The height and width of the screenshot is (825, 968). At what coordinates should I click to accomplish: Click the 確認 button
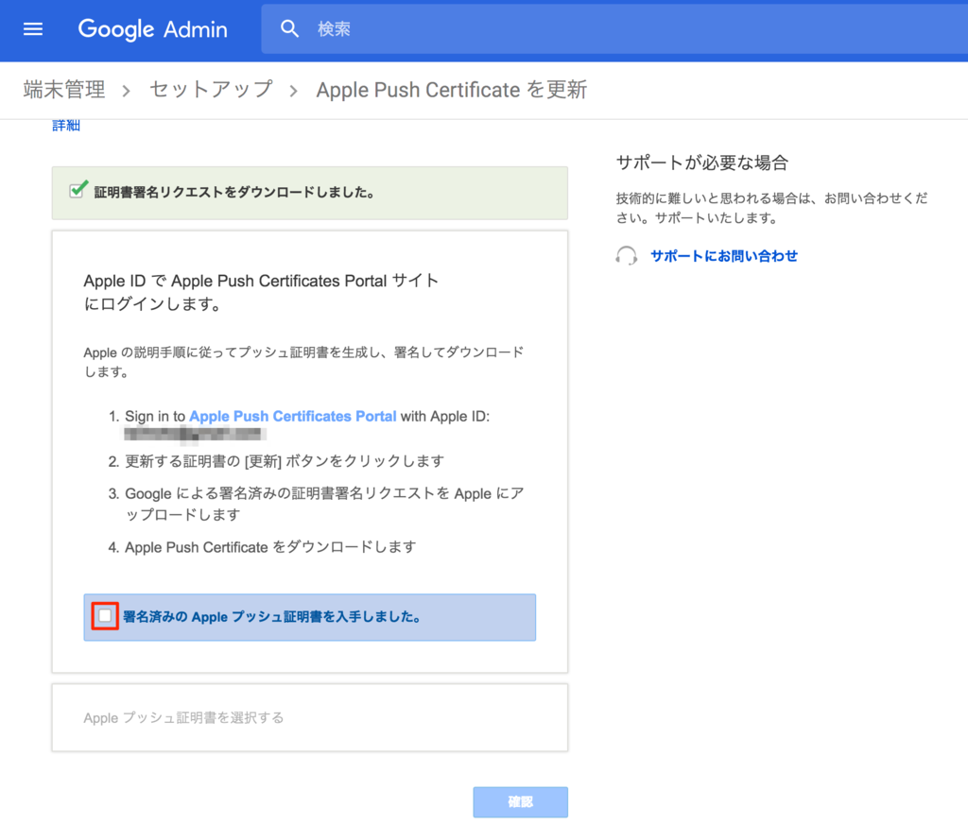click(x=521, y=801)
